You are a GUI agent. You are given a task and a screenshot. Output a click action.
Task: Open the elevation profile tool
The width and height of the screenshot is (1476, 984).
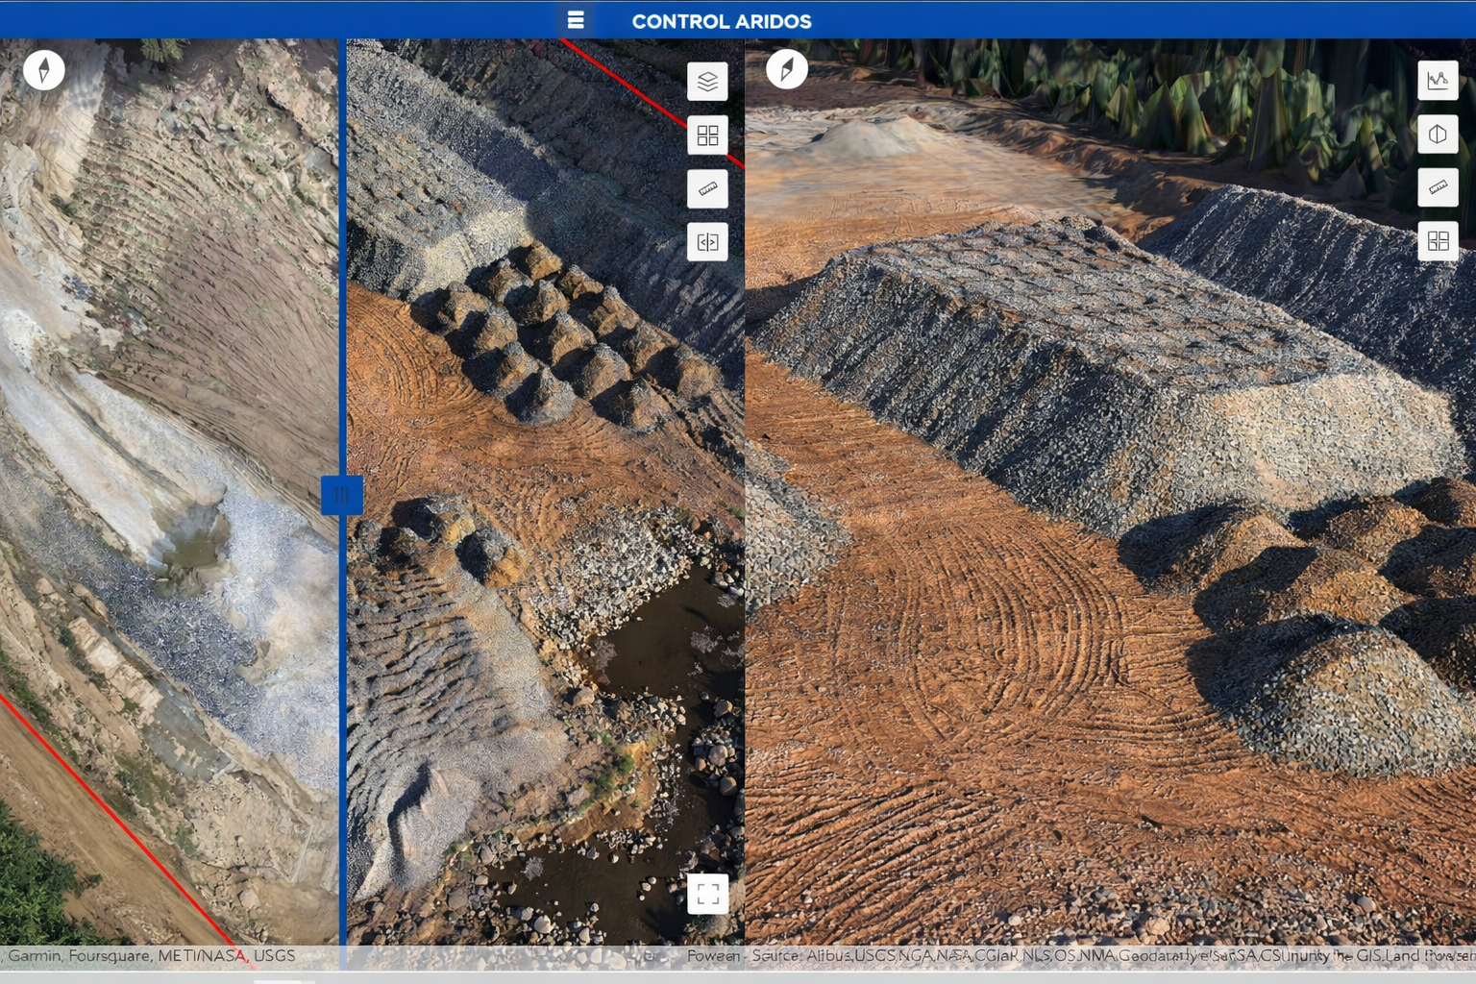(x=1438, y=81)
